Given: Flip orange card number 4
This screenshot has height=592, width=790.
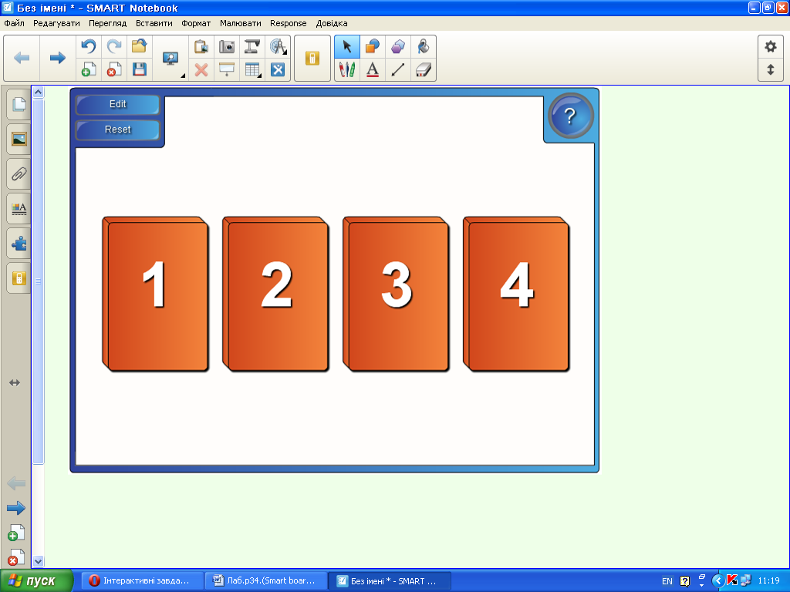Looking at the screenshot, I should 516,294.
